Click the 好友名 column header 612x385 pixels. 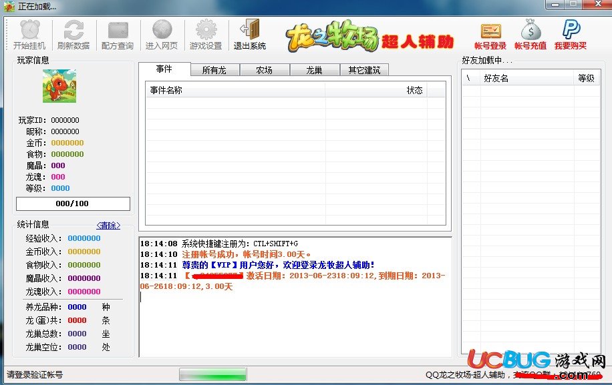point(527,78)
